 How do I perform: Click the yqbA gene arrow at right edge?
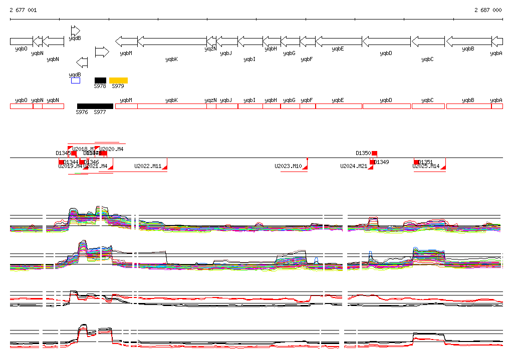[x=497, y=41]
